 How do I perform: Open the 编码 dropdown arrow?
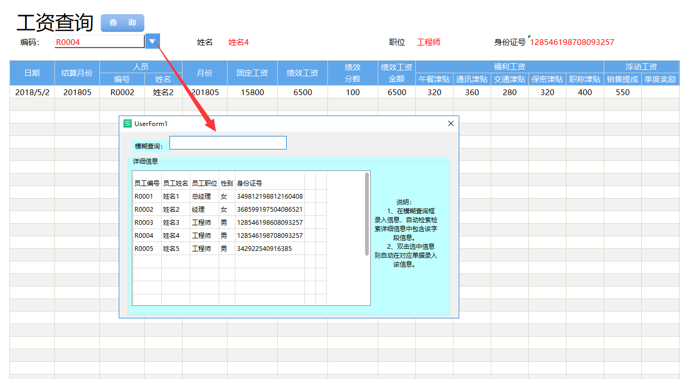[x=152, y=41]
